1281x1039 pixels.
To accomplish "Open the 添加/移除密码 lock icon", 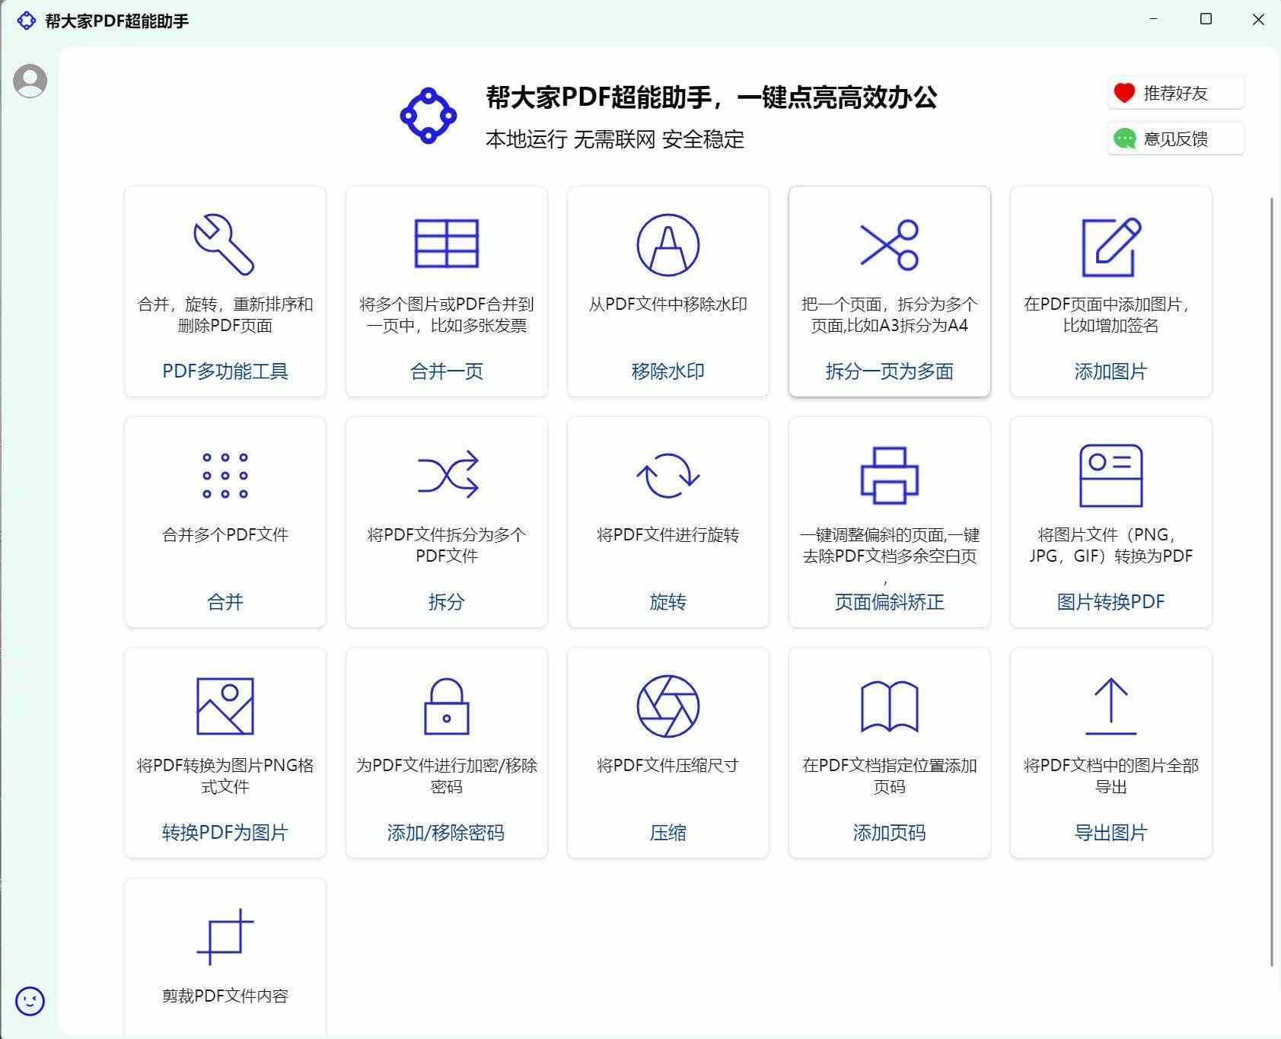I will pos(446,706).
